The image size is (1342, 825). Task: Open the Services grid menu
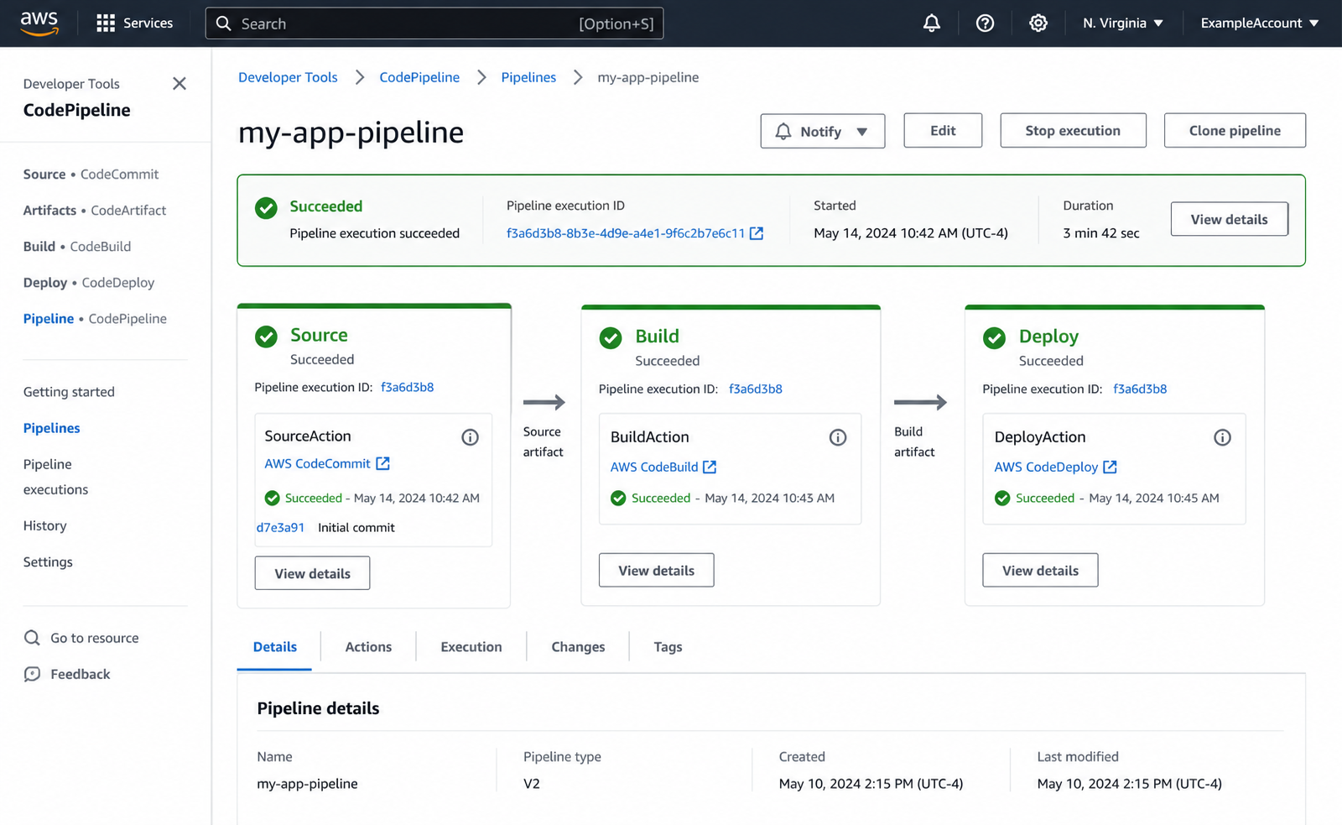134,23
